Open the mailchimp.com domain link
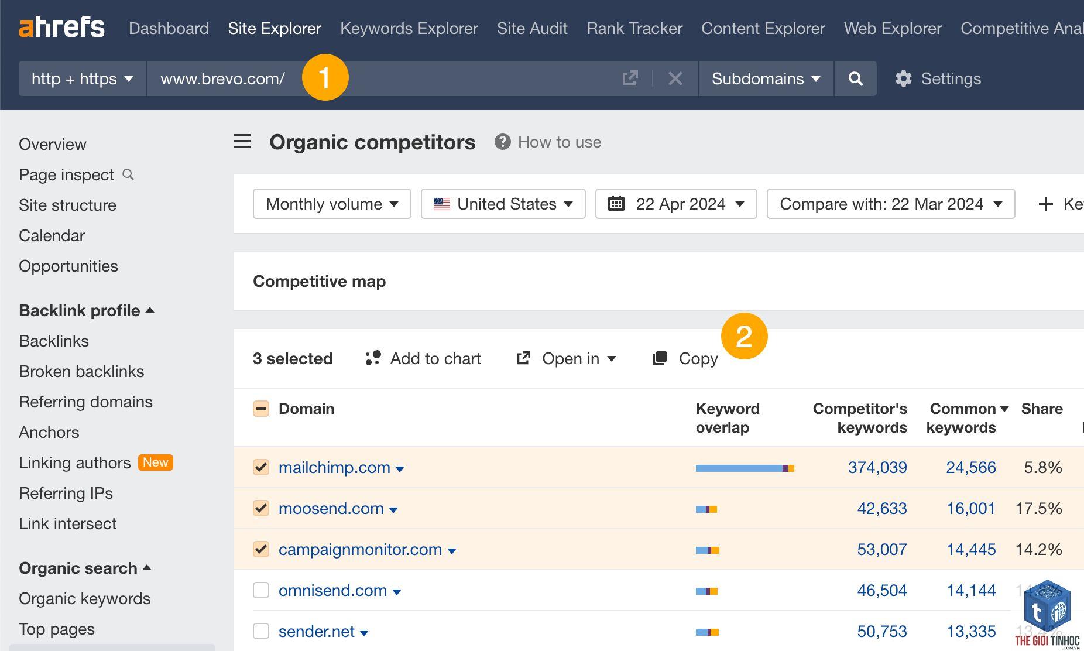Image resolution: width=1084 pixels, height=651 pixels. pyautogui.click(x=334, y=467)
